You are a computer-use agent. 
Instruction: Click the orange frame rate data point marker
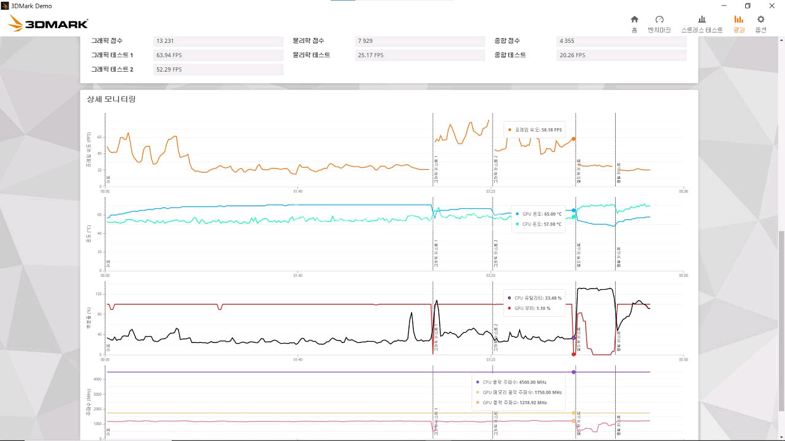pyautogui.click(x=573, y=139)
